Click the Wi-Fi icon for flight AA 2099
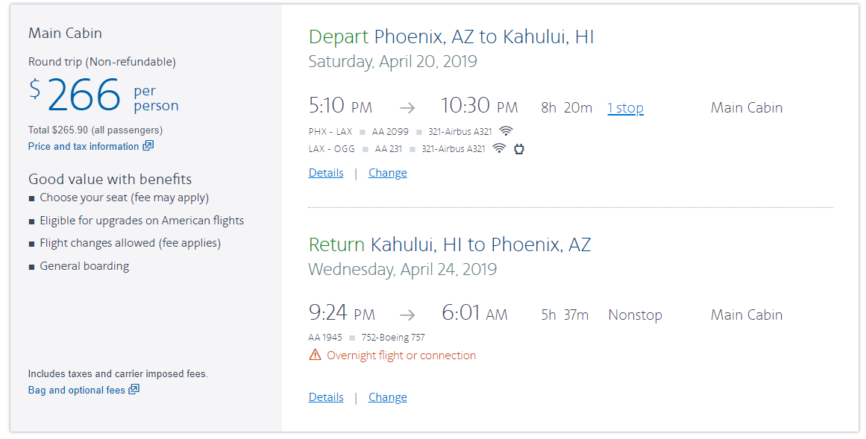The height and width of the screenshot is (439, 866). 506,131
